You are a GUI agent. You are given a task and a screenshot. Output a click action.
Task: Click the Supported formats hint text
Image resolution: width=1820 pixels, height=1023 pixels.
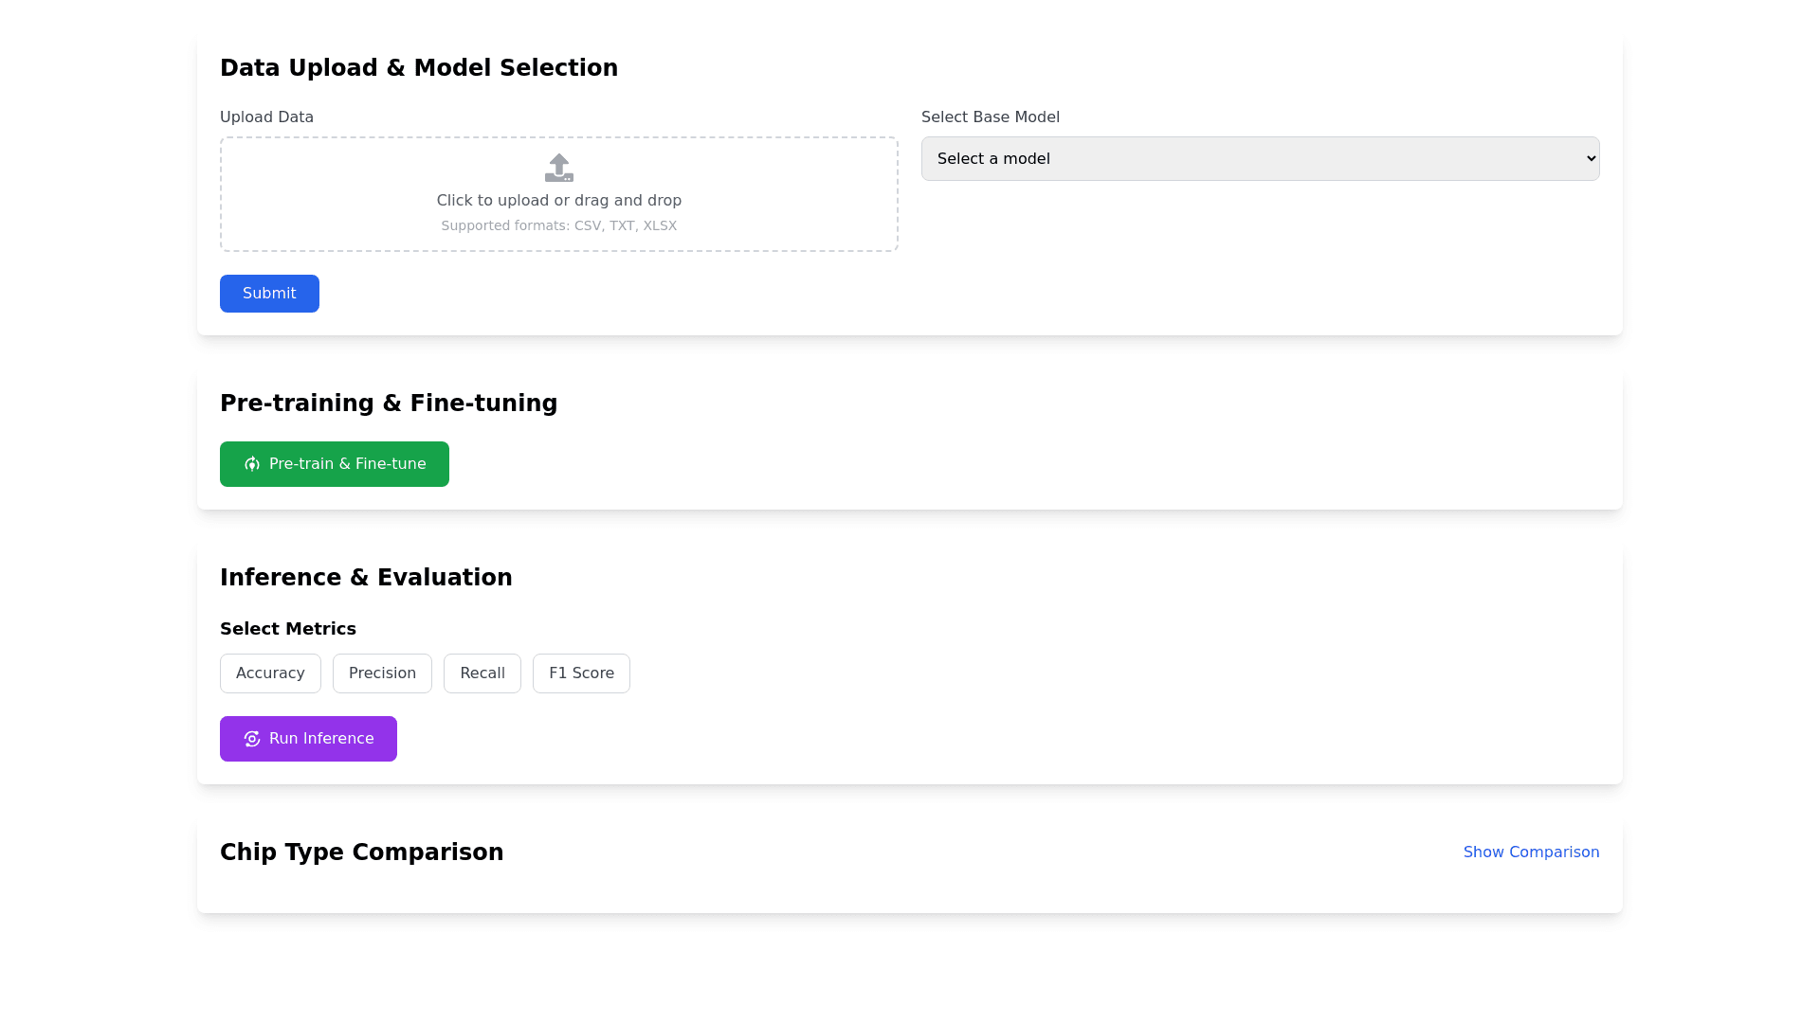tap(559, 225)
